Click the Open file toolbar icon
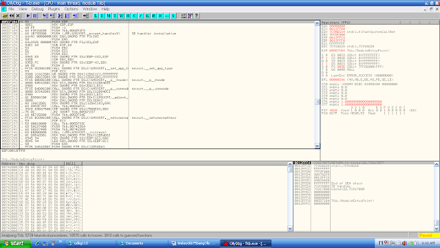 5,16
